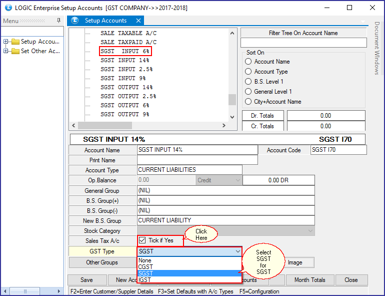
Task: Click account tree vertical scrollbar thumb
Action: (x=232, y=100)
